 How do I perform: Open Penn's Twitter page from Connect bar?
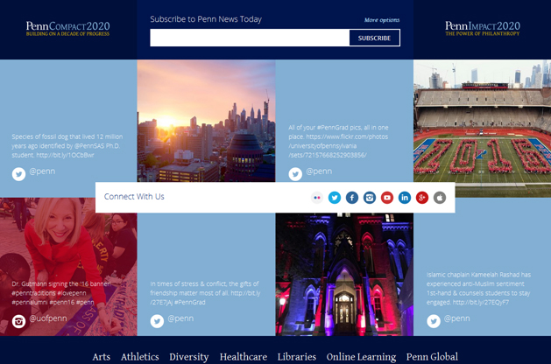(334, 198)
